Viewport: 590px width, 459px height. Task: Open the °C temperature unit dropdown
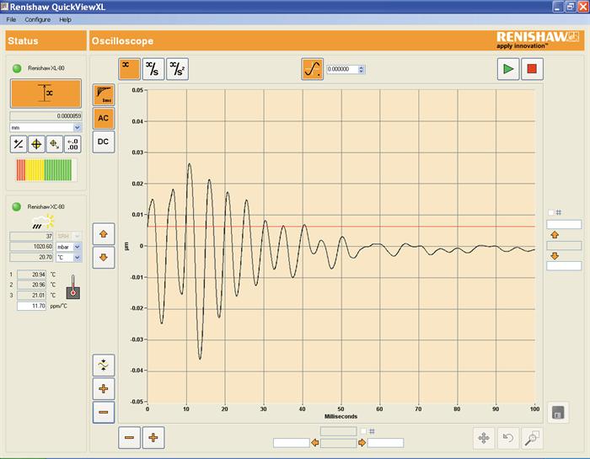pyautogui.click(x=77, y=258)
